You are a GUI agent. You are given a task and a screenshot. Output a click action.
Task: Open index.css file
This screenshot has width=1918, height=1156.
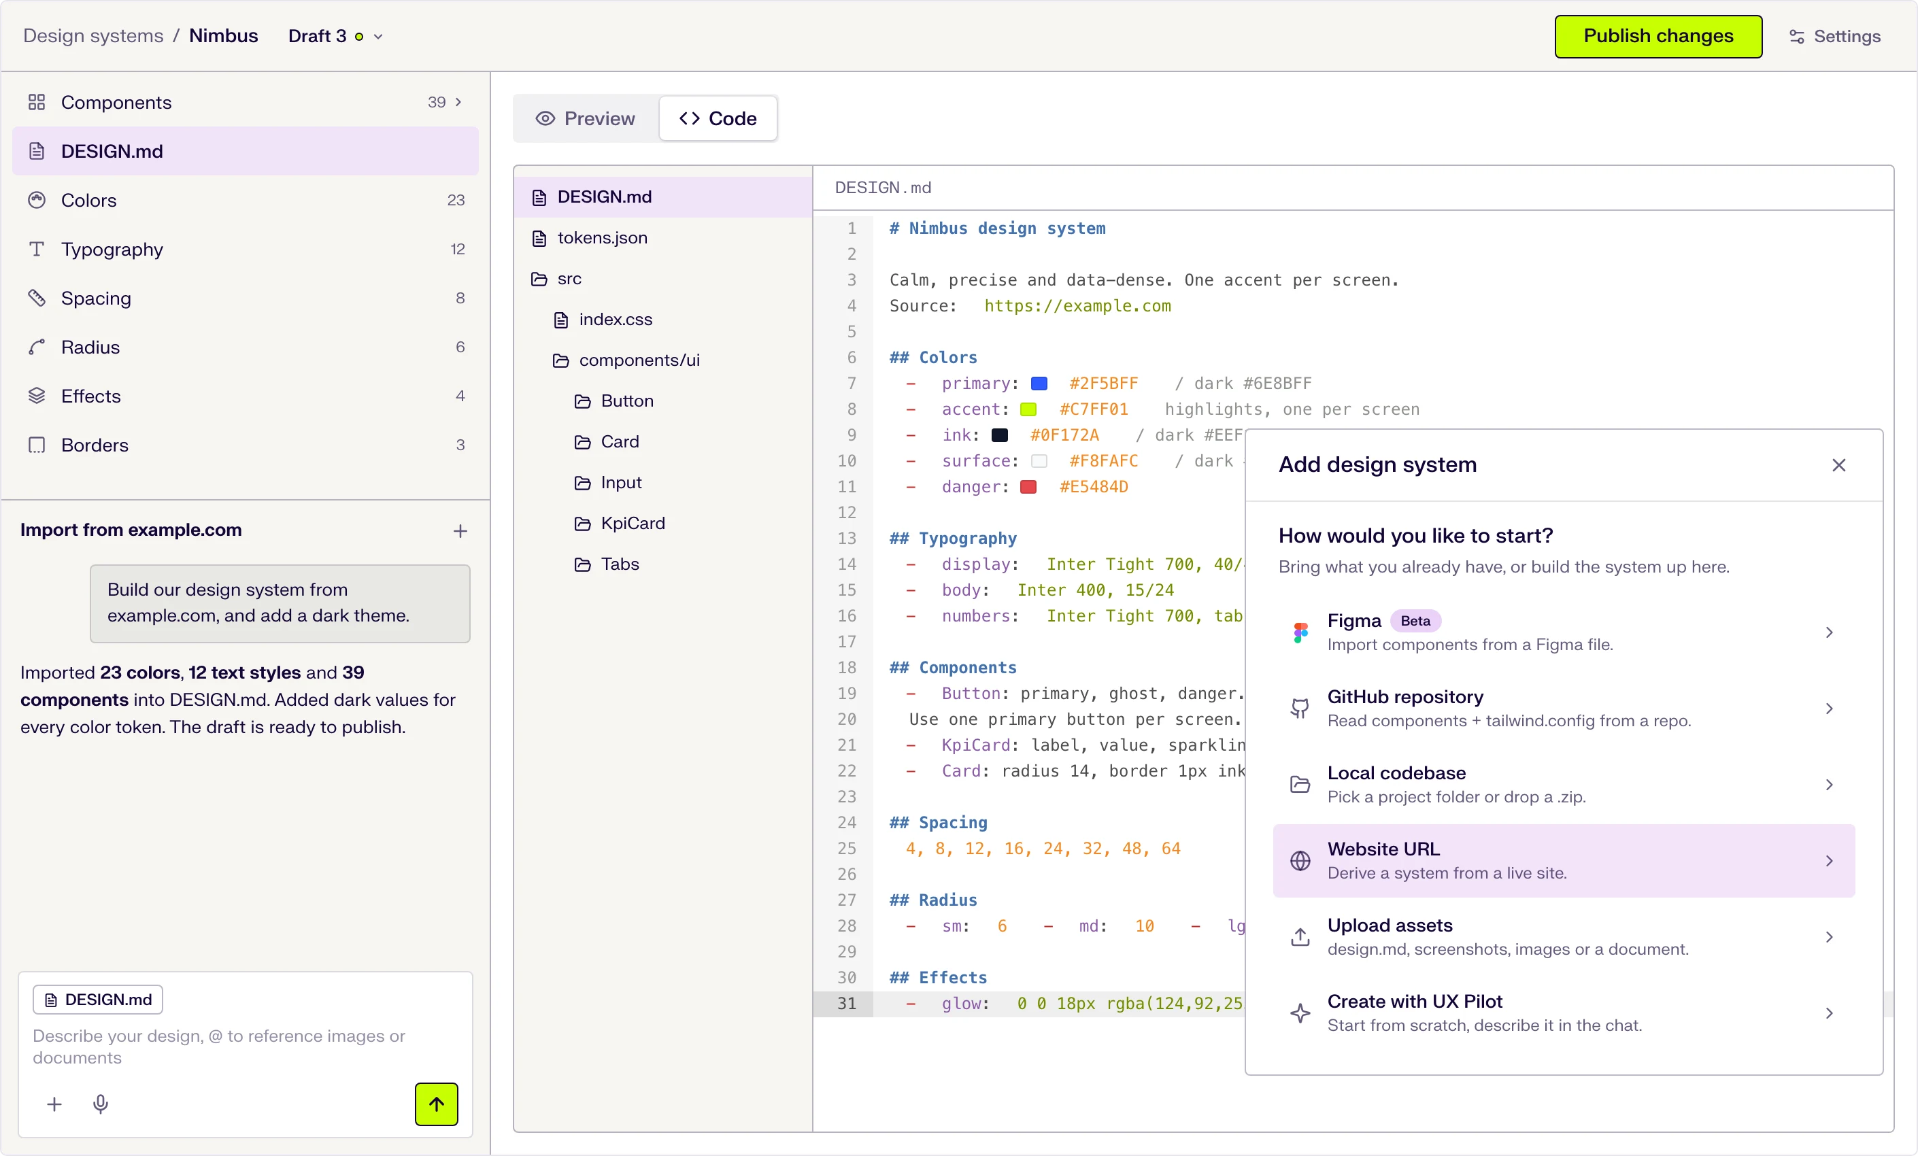[x=663, y=319]
